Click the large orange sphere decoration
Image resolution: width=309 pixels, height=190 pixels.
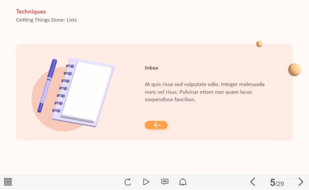tap(294, 70)
